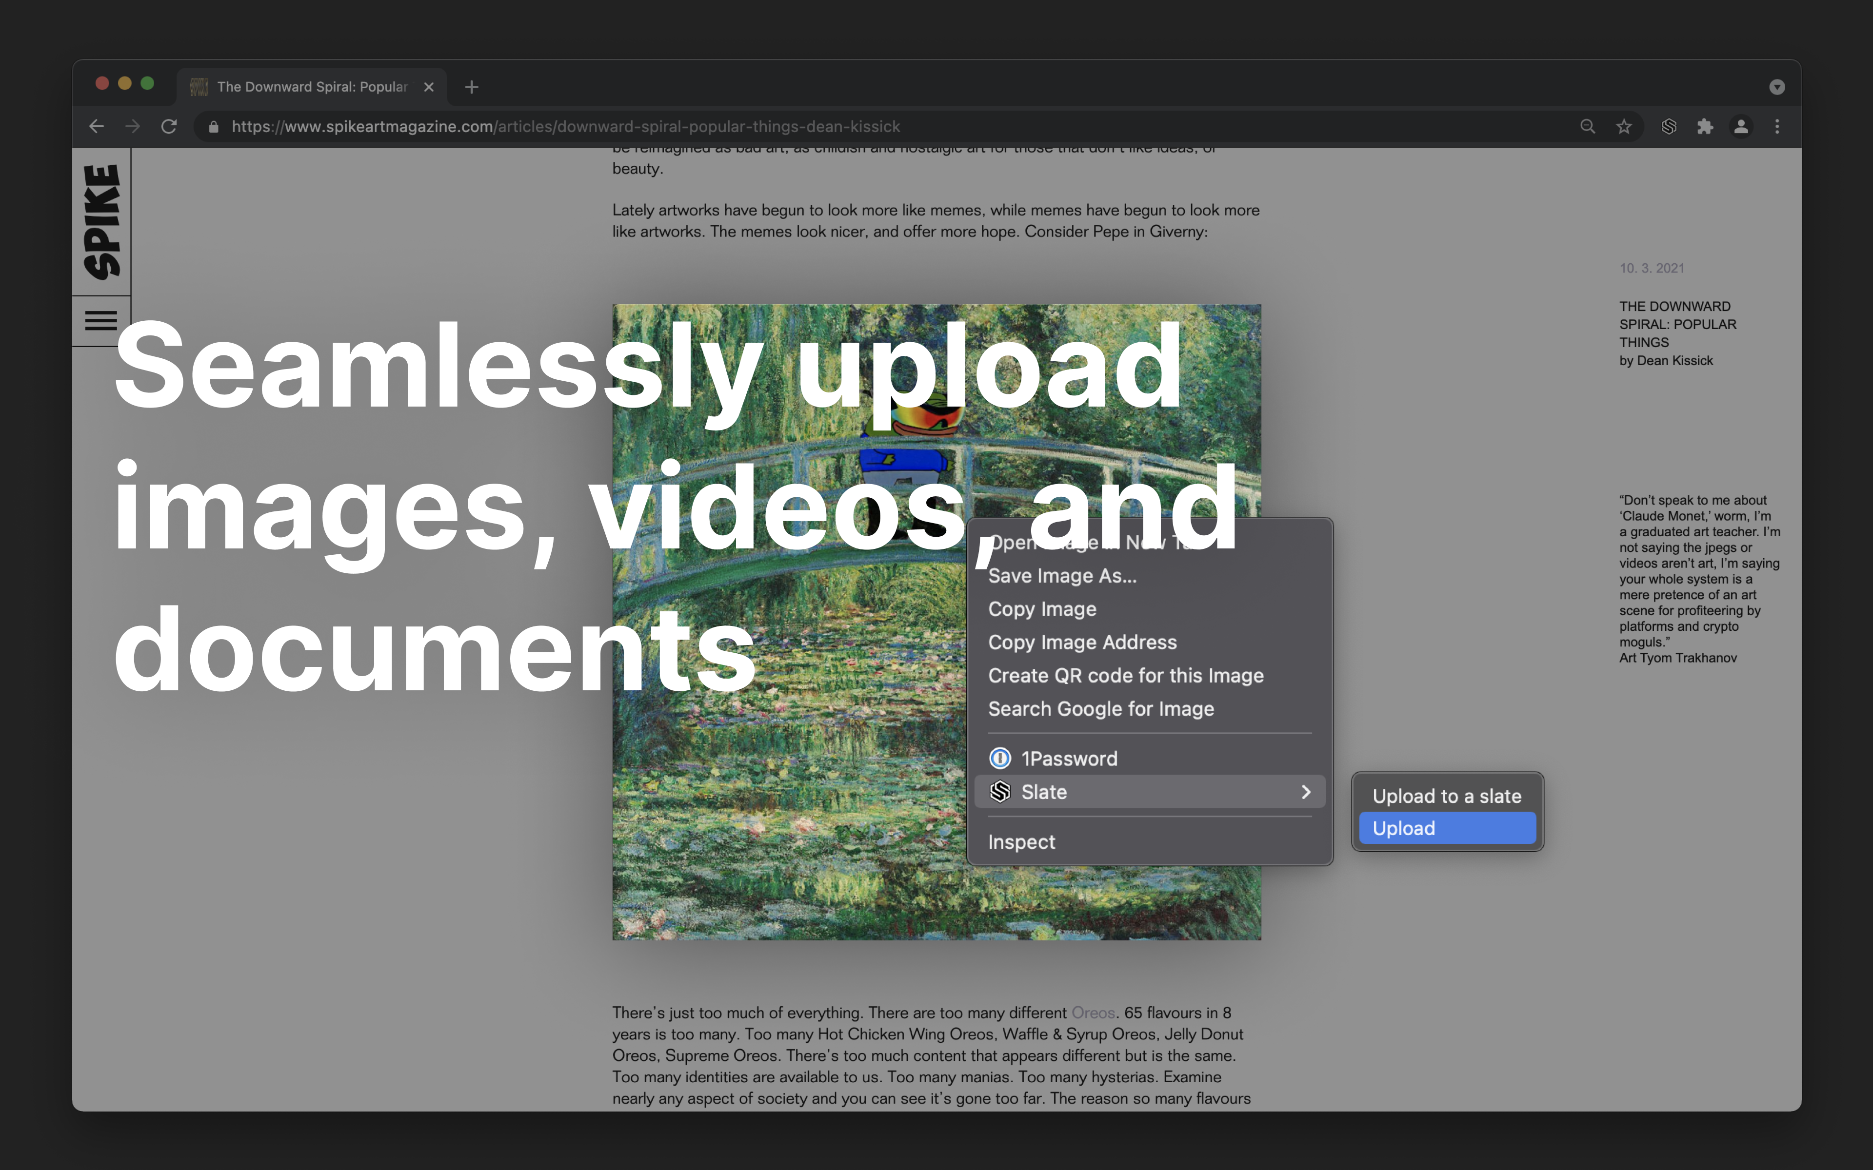
Task: Click the browser forward arrow
Action: [x=132, y=126]
